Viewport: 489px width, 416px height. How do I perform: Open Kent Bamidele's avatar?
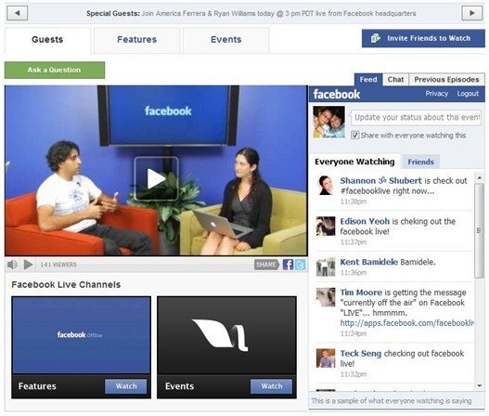[x=326, y=266]
